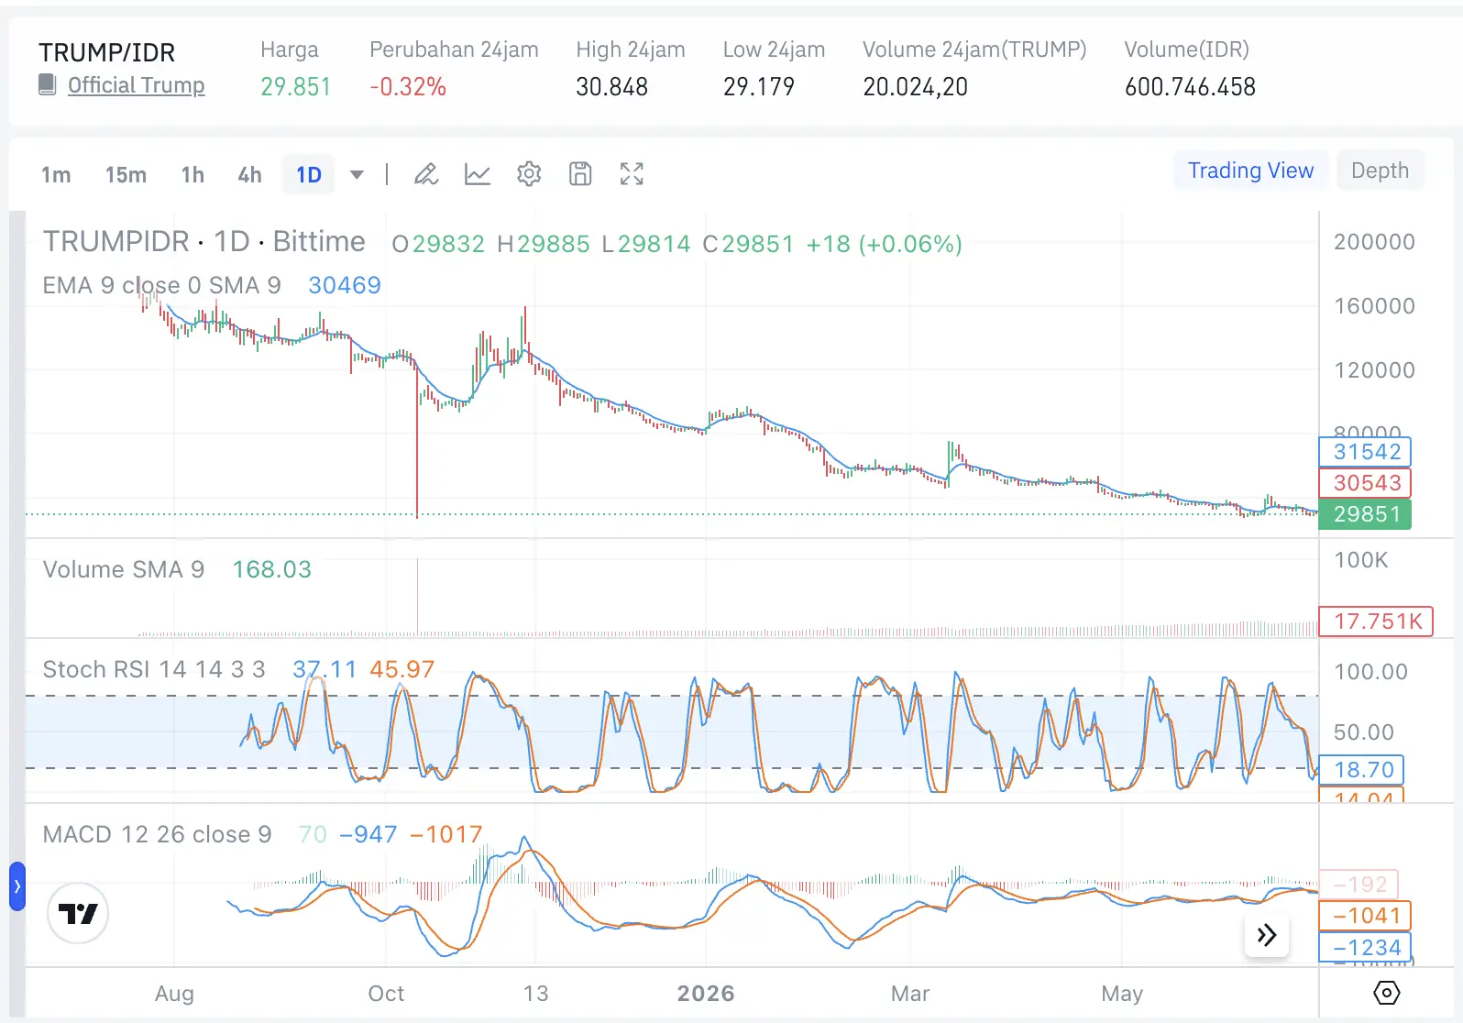Click the 2026 time axis label
The width and height of the screenshot is (1463, 1023).
tap(706, 994)
